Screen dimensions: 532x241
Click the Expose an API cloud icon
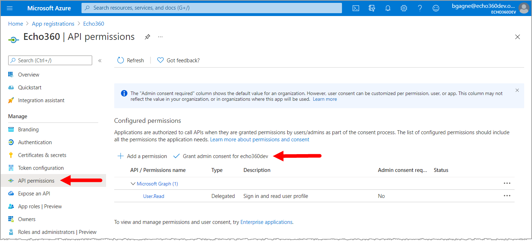[x=11, y=193]
